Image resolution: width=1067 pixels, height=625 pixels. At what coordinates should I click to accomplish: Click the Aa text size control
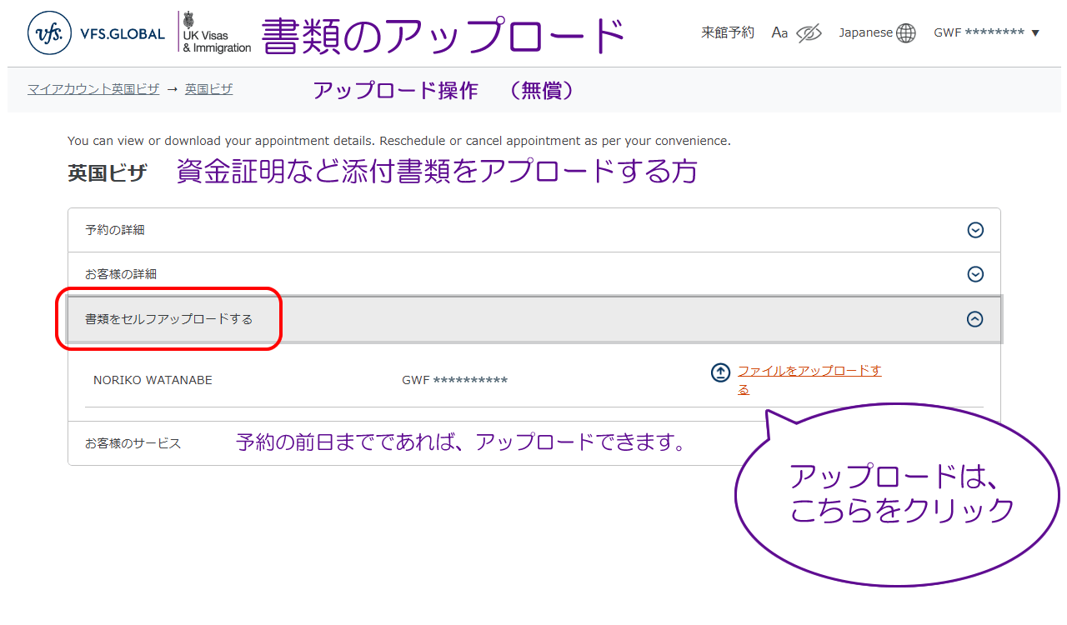[x=779, y=32]
